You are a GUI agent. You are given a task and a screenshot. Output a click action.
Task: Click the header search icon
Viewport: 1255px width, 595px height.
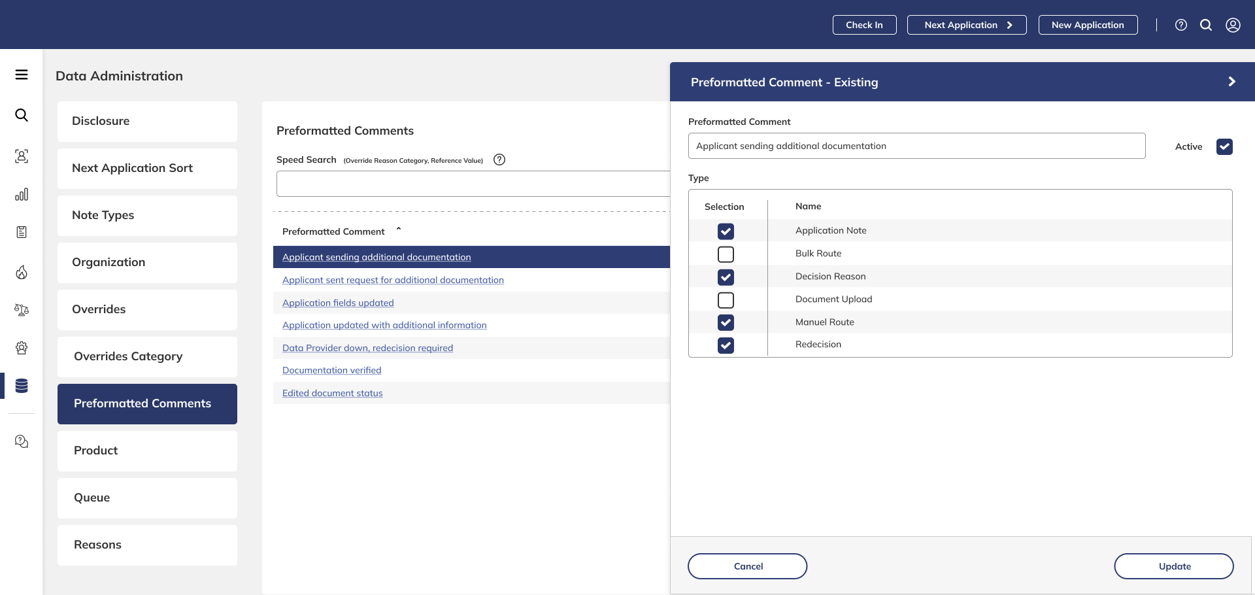[x=1206, y=25]
